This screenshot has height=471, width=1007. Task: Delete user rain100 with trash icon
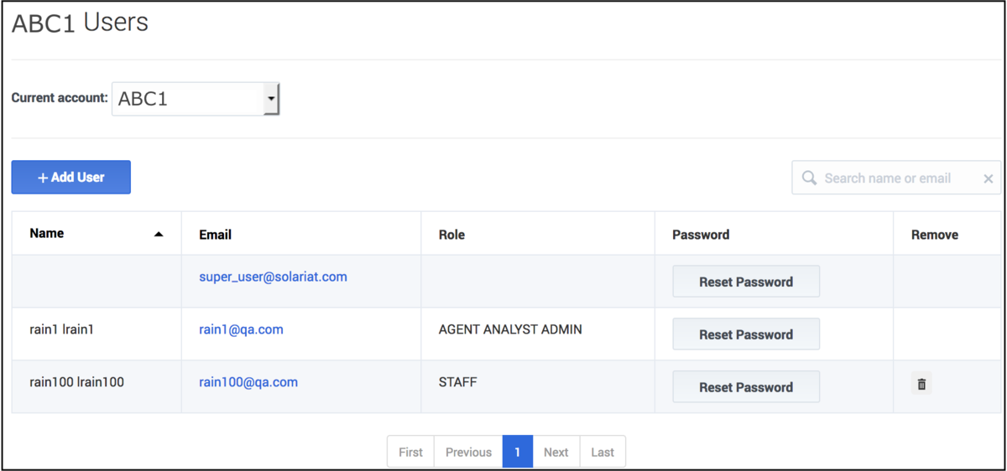[921, 384]
